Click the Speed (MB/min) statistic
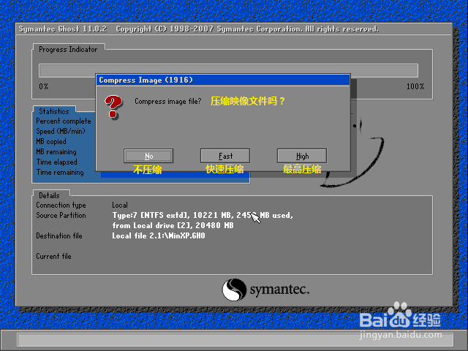Screen dimensions: 468x351 click(x=61, y=132)
